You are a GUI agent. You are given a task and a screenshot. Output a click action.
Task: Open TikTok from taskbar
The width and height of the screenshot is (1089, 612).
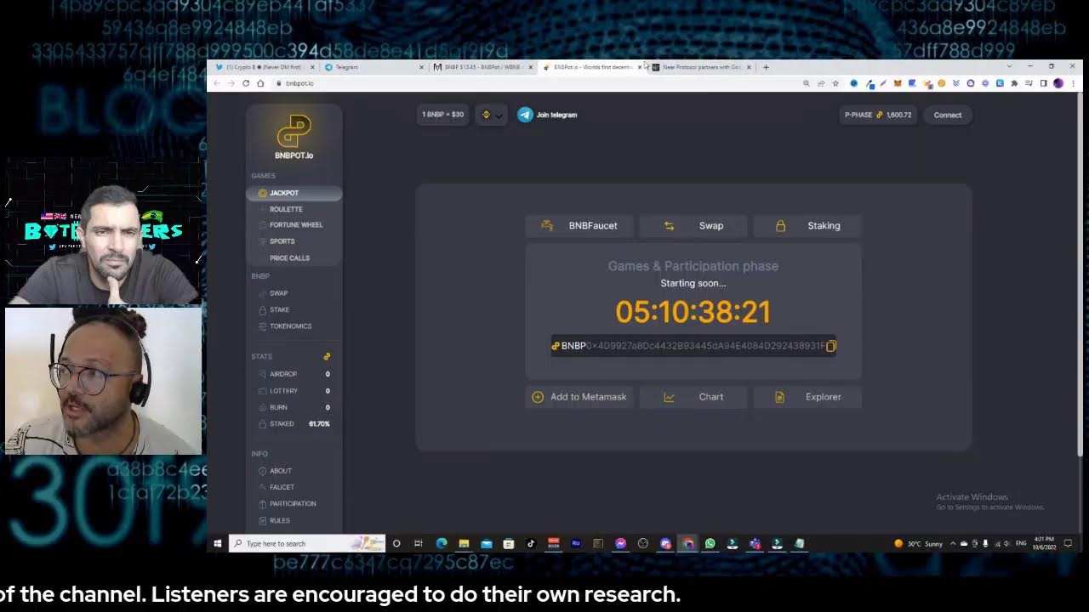click(x=531, y=543)
